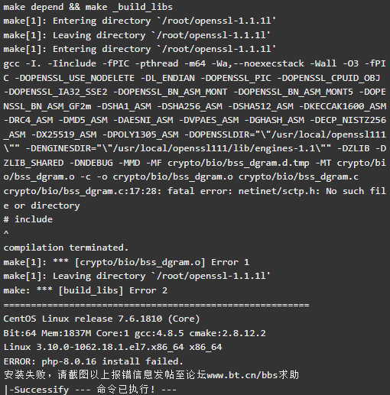
Task: Click 'CentOS Linux release 7.6.1810 (Core)' line
Action: tap(102, 319)
